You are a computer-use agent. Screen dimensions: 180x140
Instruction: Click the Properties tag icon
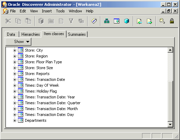pyautogui.click(x=94, y=21)
